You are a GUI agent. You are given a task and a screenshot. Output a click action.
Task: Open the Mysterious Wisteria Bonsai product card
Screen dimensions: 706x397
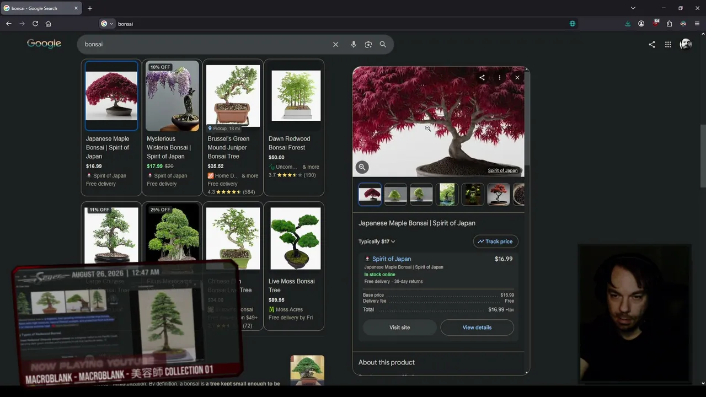click(172, 127)
